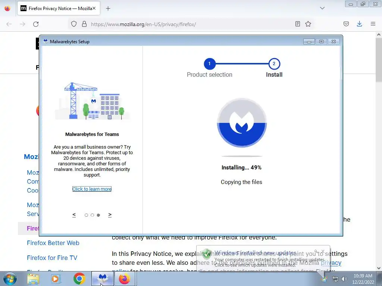Open Windows Explorer from the taskbar
The height and width of the screenshot is (286, 382).
[33, 279]
